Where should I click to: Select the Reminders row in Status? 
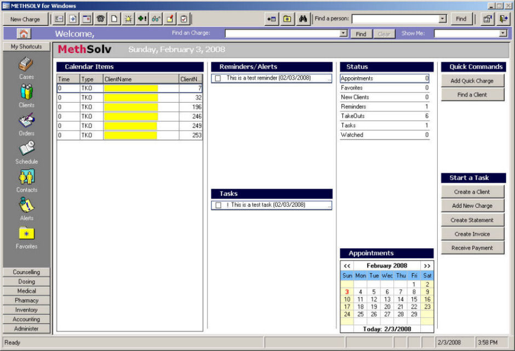point(385,106)
